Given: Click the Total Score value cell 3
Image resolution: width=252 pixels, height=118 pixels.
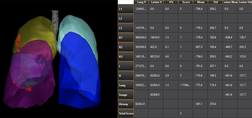Looking at the screenshot, I should tap(185, 113).
